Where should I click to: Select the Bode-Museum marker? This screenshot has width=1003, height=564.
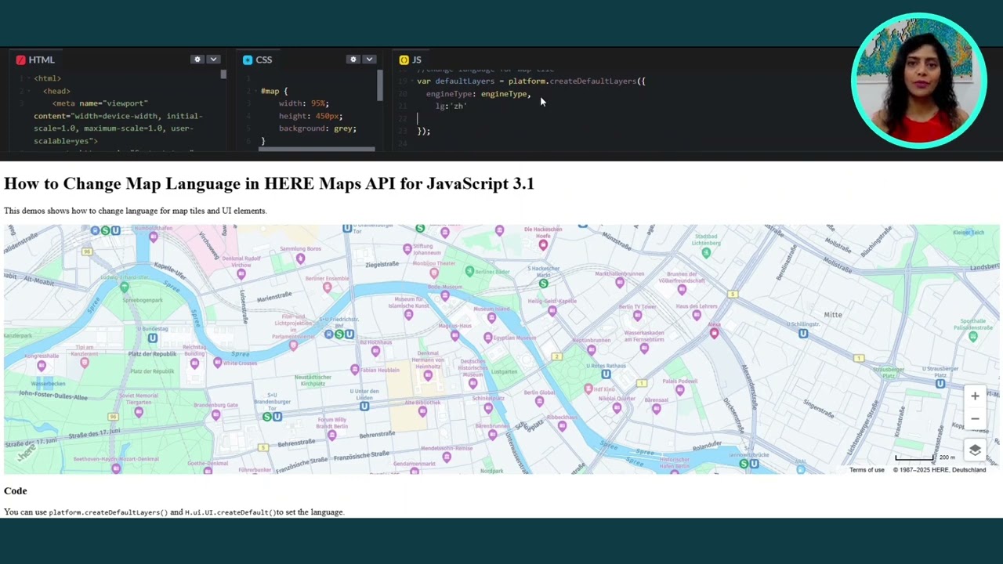tap(445, 296)
